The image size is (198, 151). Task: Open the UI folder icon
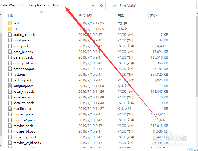[10, 29]
